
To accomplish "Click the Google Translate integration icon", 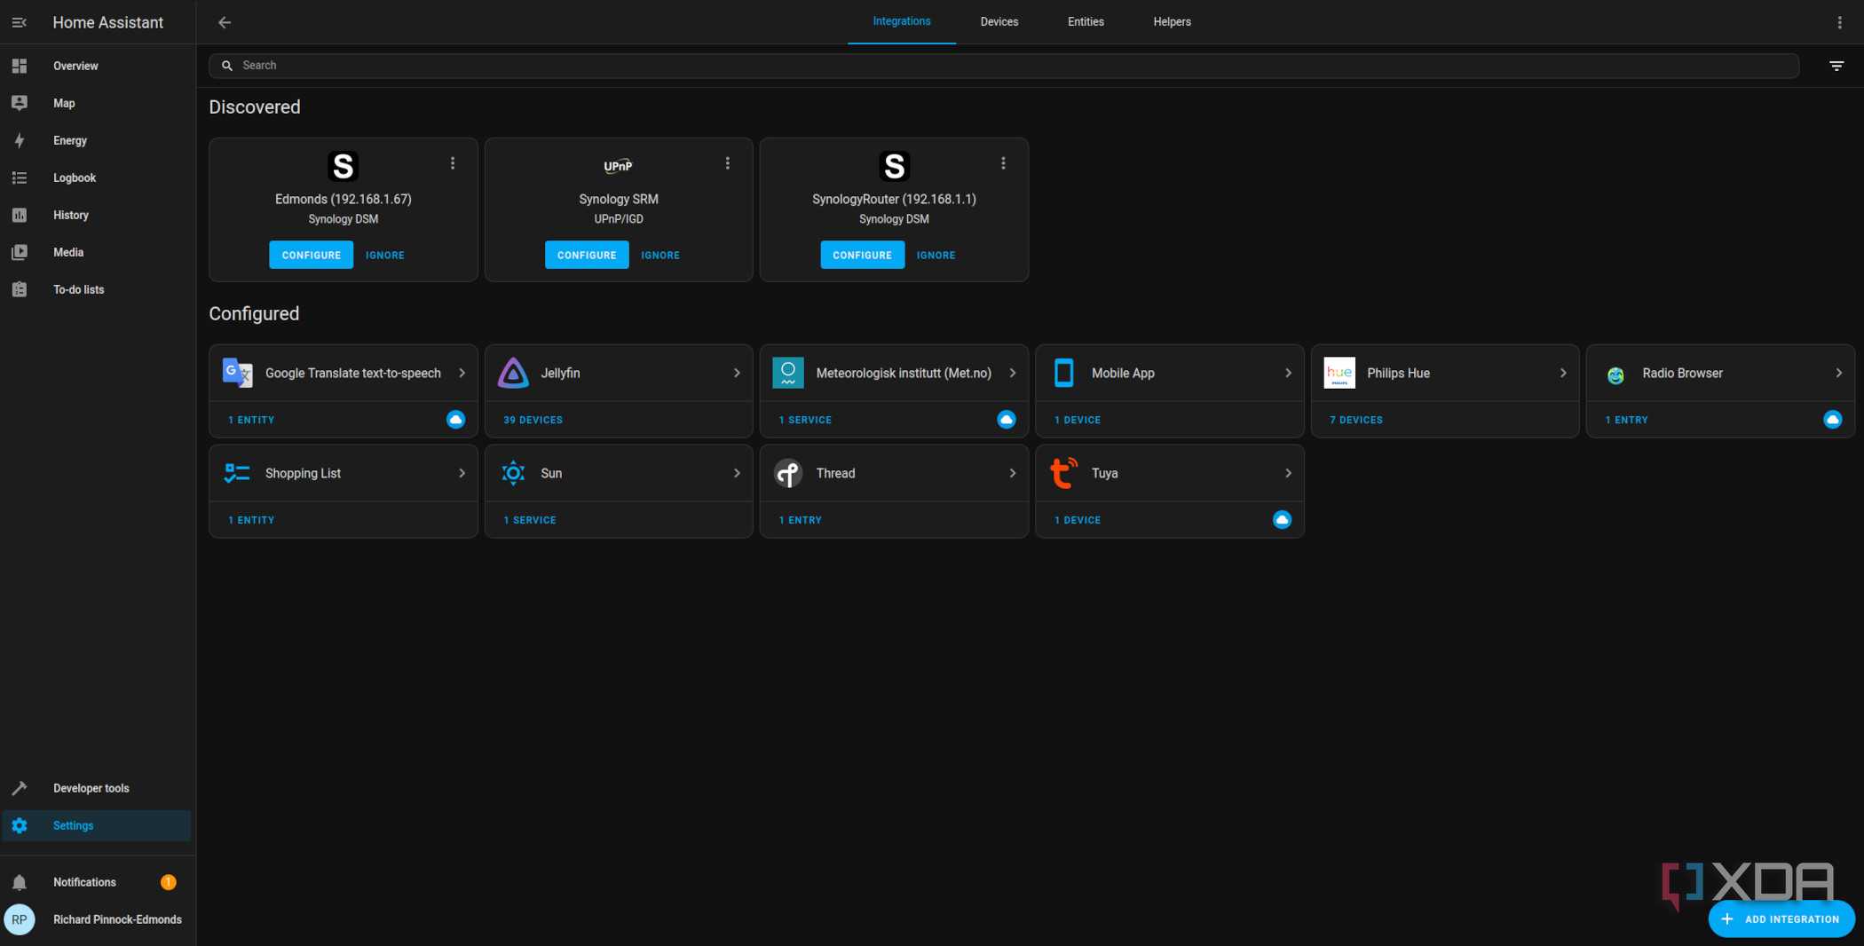I will [237, 373].
